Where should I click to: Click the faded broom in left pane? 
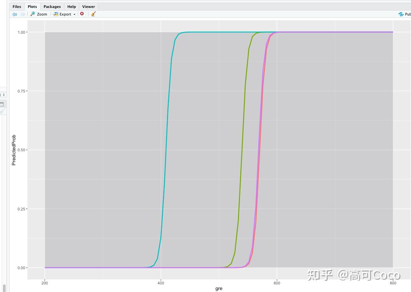coord(2,112)
